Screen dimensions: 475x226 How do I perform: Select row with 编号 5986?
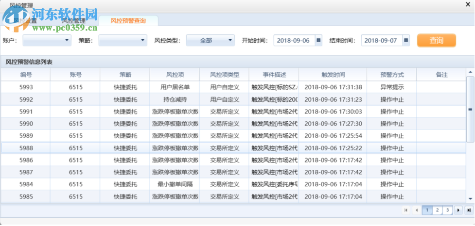pos(233,160)
